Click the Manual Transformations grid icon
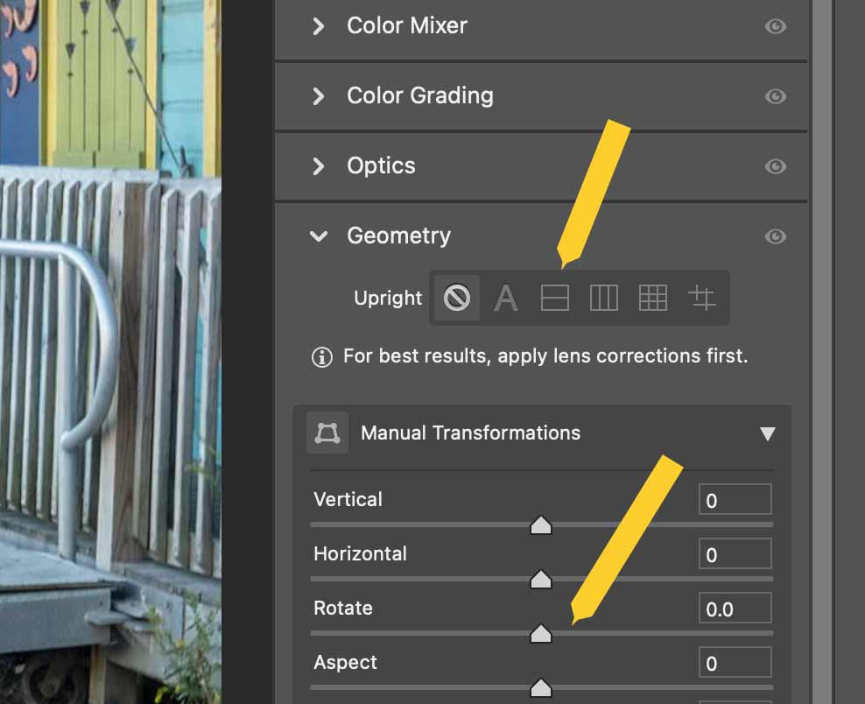The height and width of the screenshot is (704, 865). (x=327, y=432)
